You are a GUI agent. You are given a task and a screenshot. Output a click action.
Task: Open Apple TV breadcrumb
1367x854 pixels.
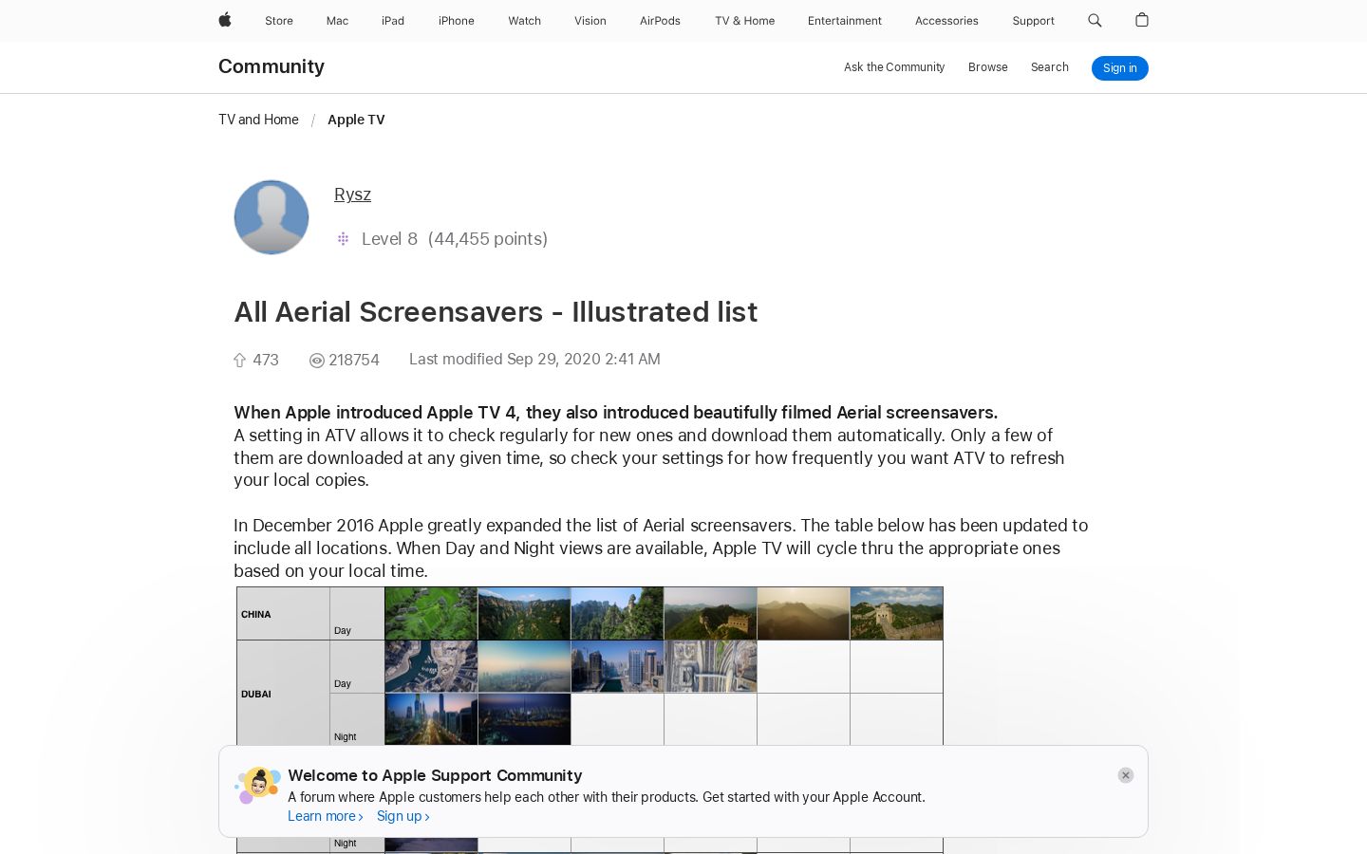356,120
